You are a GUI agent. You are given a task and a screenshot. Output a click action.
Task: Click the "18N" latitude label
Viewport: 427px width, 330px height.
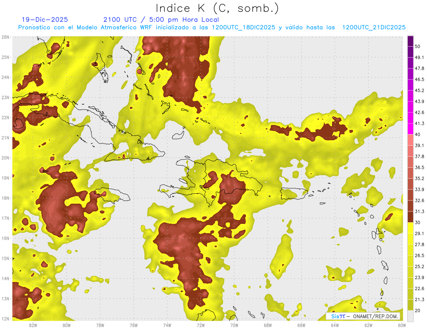[5, 198]
